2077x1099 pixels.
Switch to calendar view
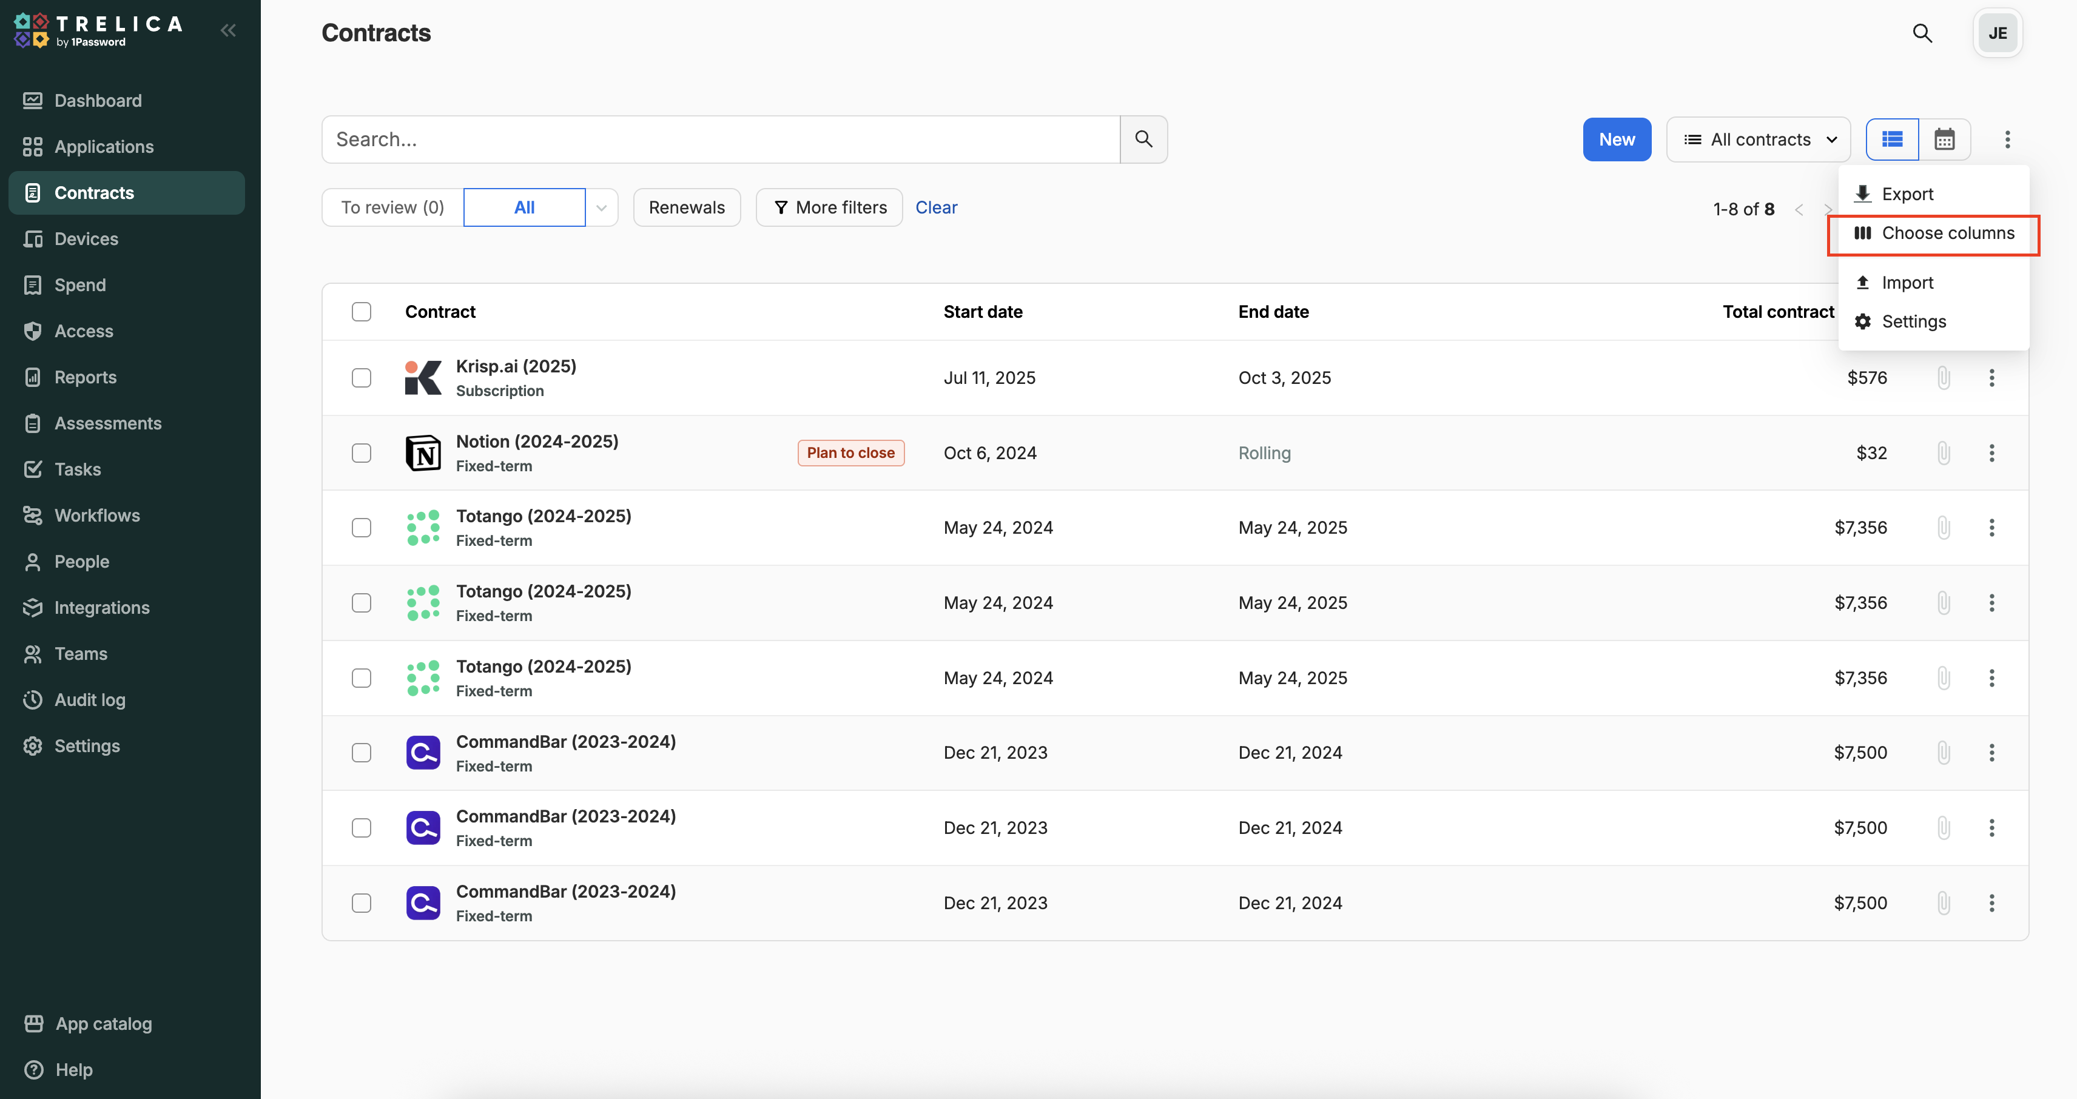tap(1944, 139)
